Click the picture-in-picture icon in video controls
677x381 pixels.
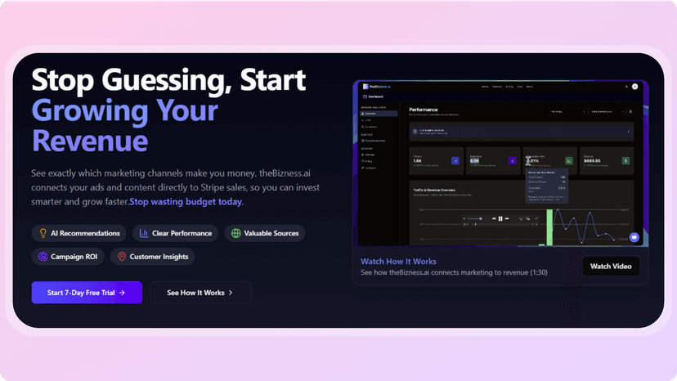pos(527,218)
